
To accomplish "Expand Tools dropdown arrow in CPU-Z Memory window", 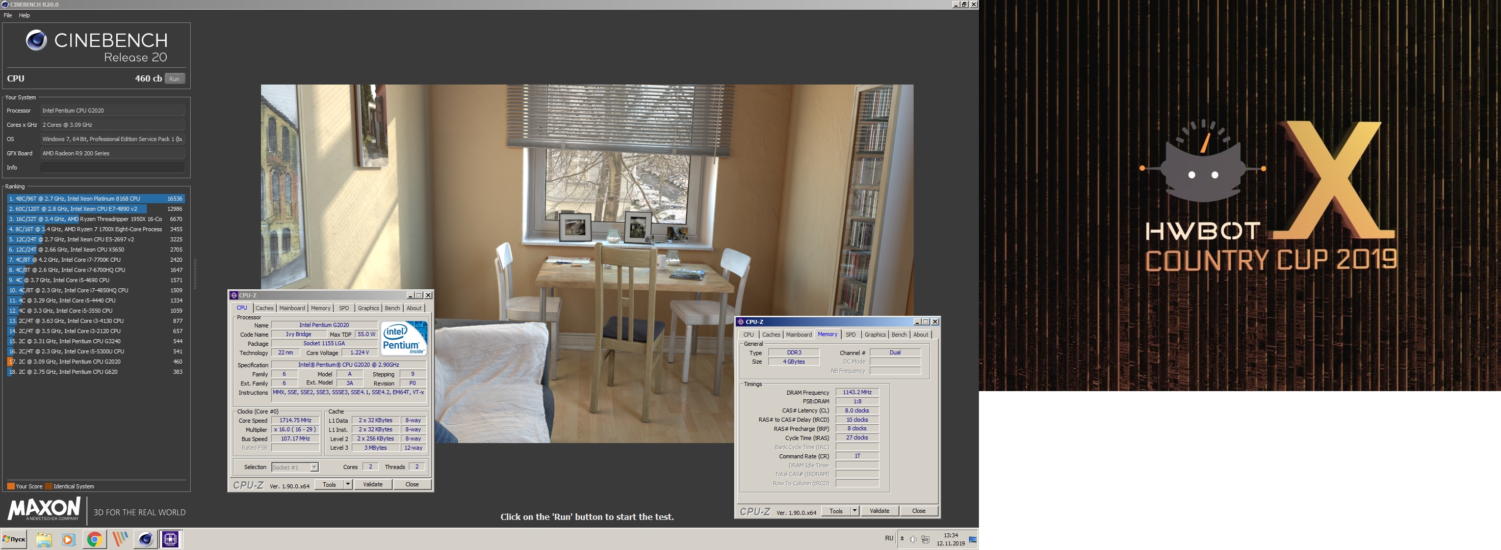I will (855, 510).
